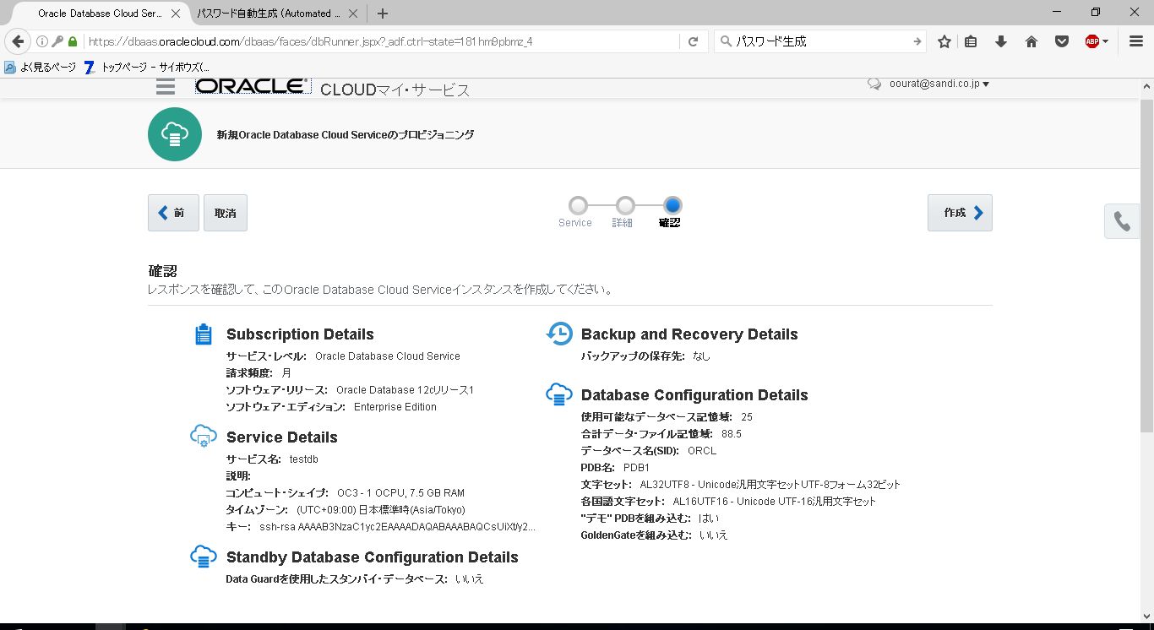Click the 'AL32UTF8' character set value
The height and width of the screenshot is (630, 1154).
click(770, 485)
